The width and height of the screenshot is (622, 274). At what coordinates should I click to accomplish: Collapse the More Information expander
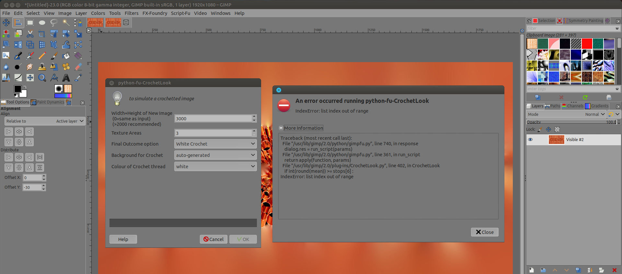(281, 128)
